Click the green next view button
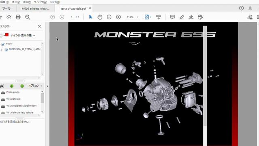Image resolution: width=259 pixels, height=146 pixels. click(22, 86)
